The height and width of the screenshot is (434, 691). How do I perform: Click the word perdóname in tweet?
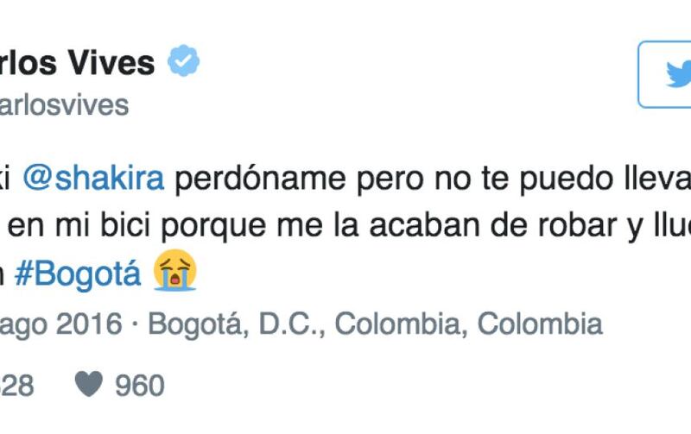tap(260, 179)
